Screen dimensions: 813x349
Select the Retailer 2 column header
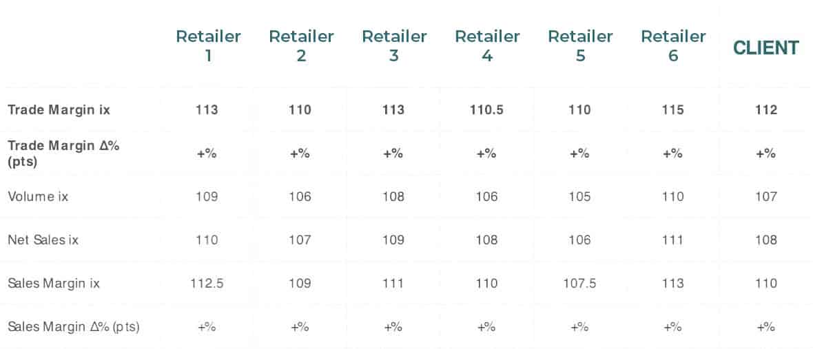(301, 45)
